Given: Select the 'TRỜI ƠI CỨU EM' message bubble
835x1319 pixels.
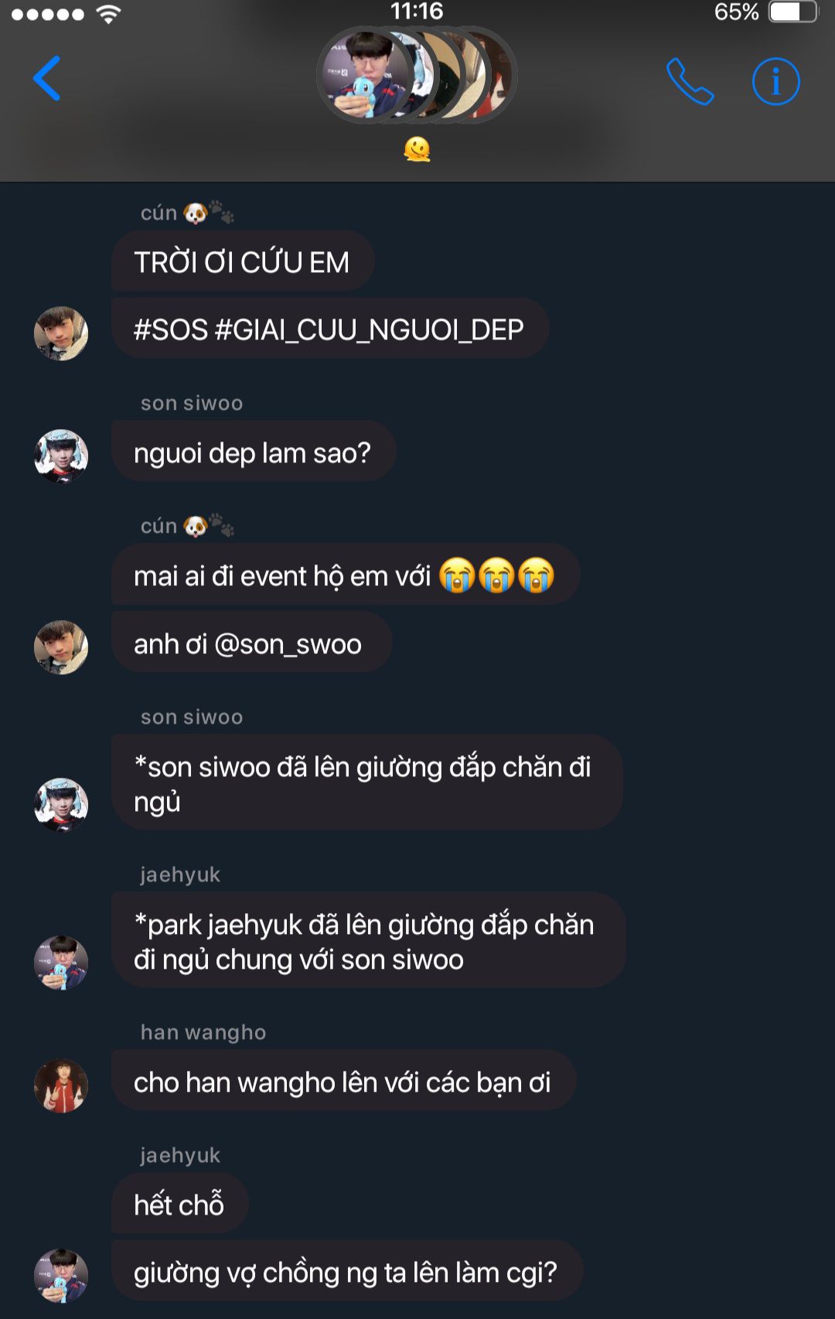Looking at the screenshot, I should point(243,261).
